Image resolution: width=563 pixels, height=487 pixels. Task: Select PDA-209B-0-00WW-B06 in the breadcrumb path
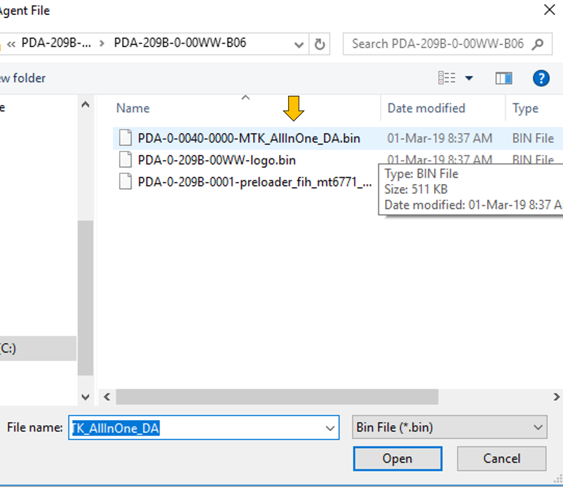pos(180,43)
